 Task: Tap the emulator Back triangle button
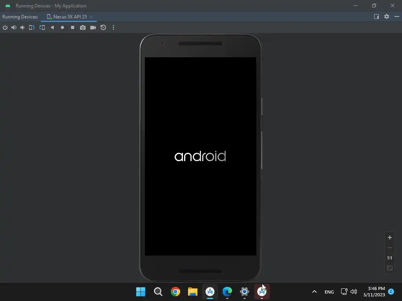pos(52,27)
